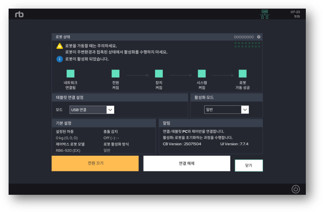Click the 전원 켜짐 status square
323x212 pixels.
click(115, 74)
